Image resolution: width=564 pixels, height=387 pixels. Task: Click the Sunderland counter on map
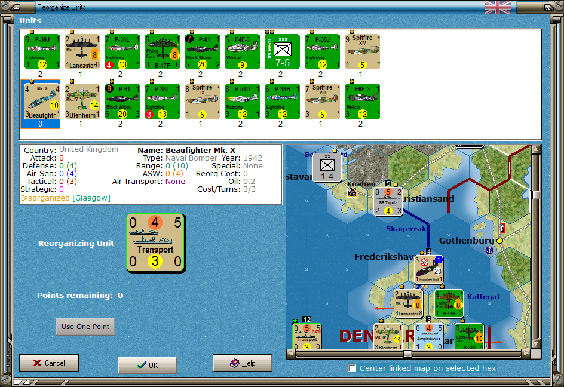pos(429,269)
